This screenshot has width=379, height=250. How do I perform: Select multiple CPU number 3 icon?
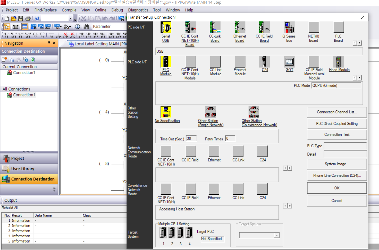[181, 232]
